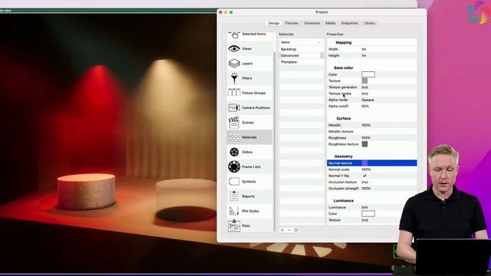Switch to the Design tab
The width and height of the screenshot is (491, 276).
(274, 23)
